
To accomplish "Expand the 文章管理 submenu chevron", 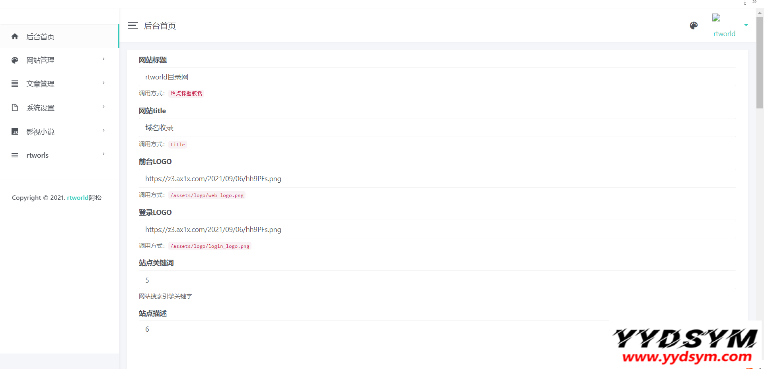I will click(103, 83).
